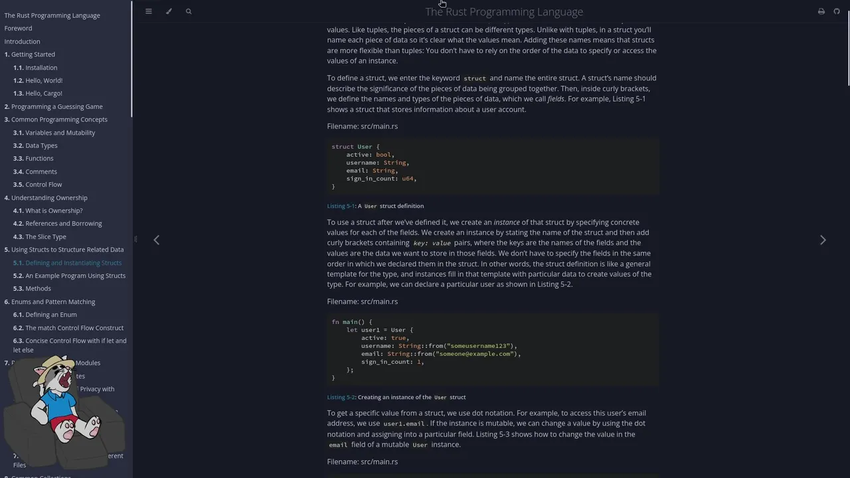Open the GitHub repository icon
850x478 pixels.
pyautogui.click(x=837, y=11)
